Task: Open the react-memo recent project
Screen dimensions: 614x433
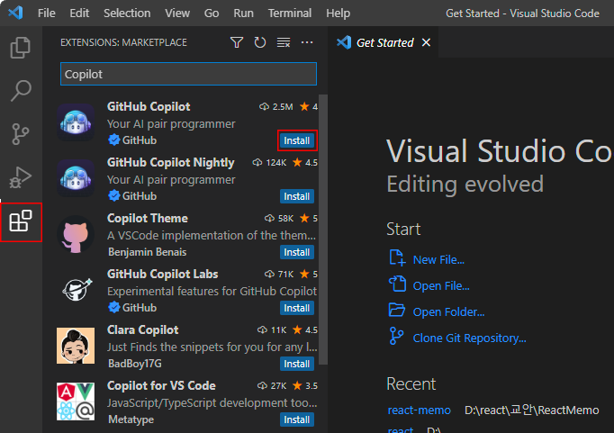Action: pos(420,410)
